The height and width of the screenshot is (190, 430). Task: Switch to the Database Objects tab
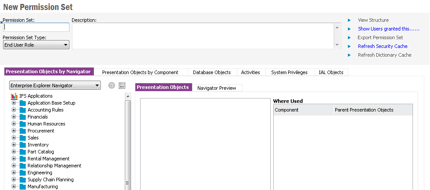click(212, 72)
